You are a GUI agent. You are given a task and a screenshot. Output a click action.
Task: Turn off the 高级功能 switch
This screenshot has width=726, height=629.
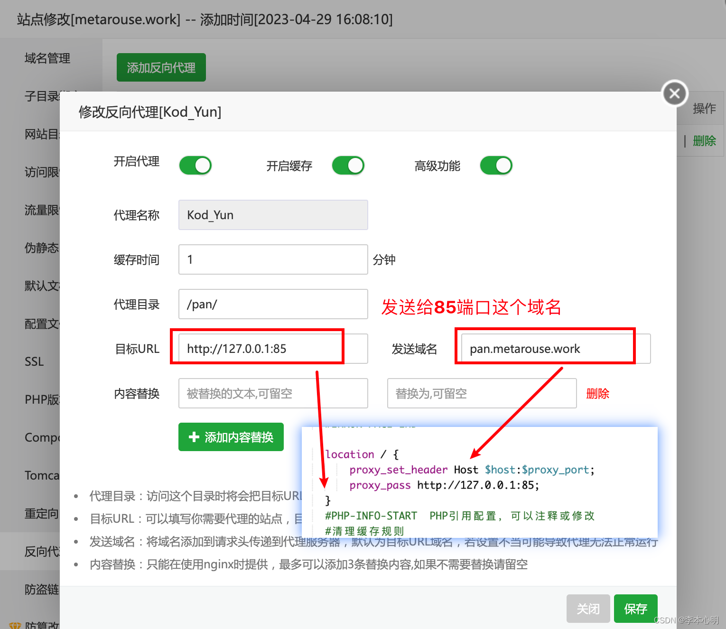(x=496, y=166)
